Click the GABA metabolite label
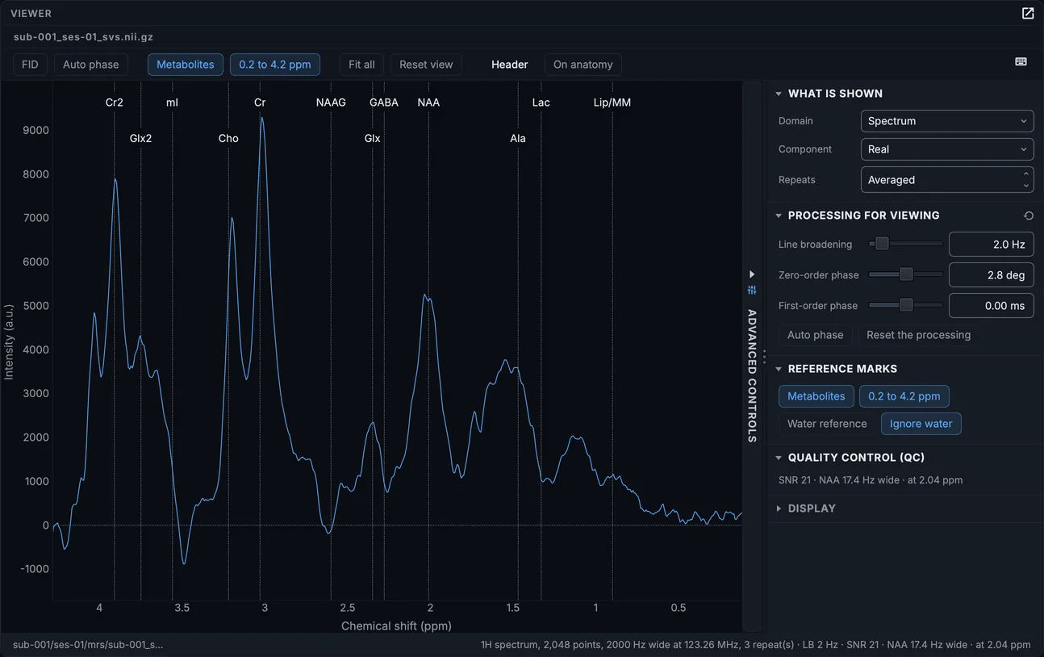Screen dimensions: 1044x657 [384, 103]
